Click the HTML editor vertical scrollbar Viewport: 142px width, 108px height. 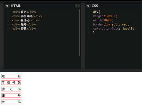click(80, 33)
